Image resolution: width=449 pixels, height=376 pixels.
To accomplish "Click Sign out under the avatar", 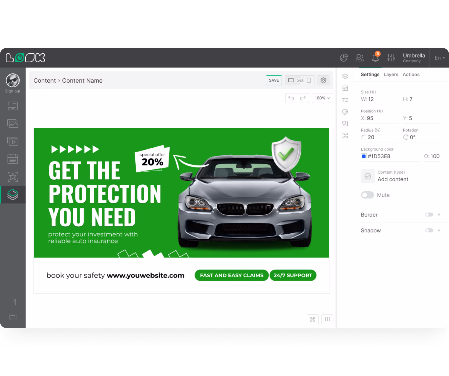I will [x=13, y=91].
